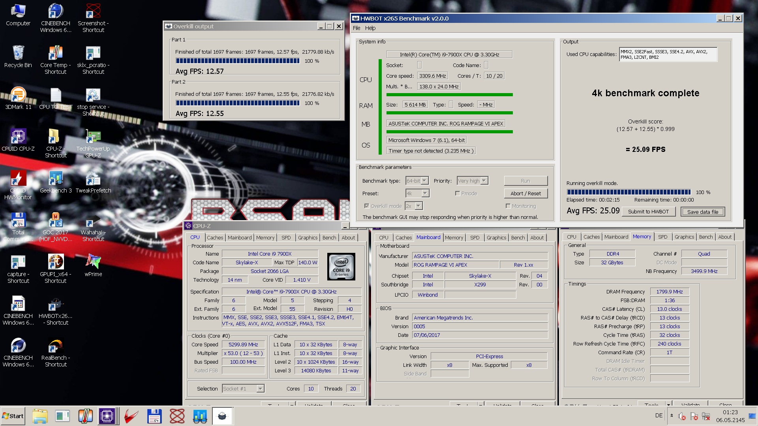Open the Wahaha! shortcut icon
The height and width of the screenshot is (426, 758).
click(x=93, y=227)
